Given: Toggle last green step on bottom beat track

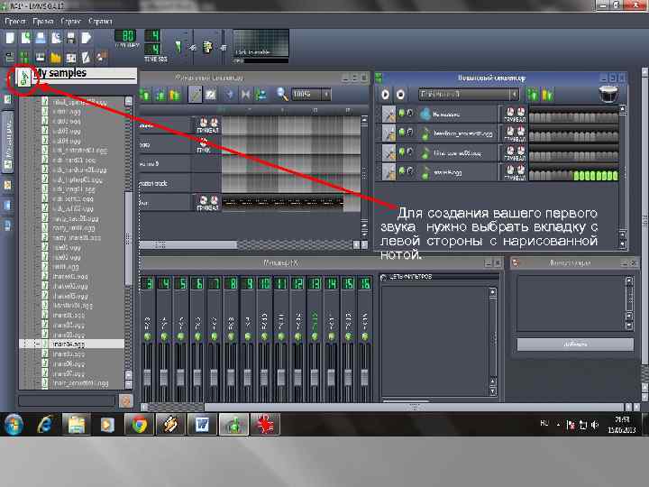Looking at the screenshot, I should 615,176.
